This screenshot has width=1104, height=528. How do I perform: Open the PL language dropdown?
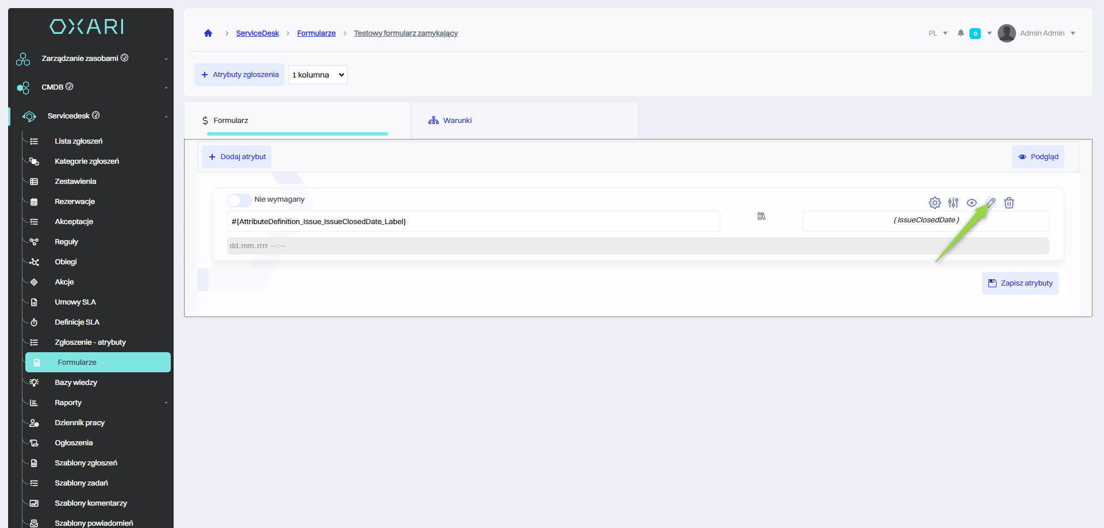tap(938, 33)
